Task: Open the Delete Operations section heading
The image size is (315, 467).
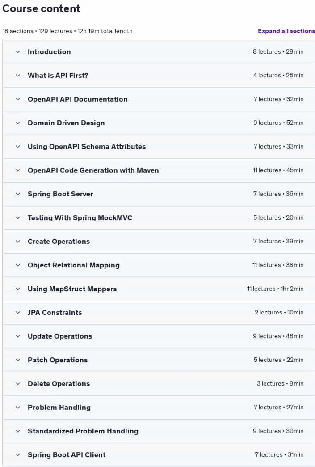Action: 59,384
